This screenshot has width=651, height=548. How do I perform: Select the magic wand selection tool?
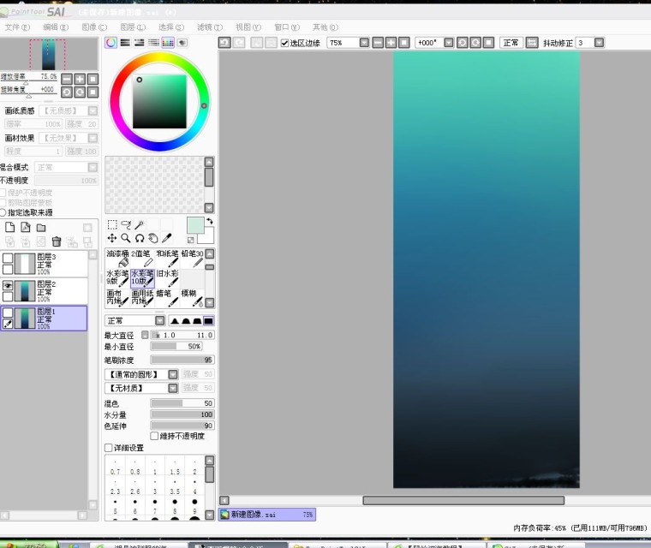[x=139, y=224]
